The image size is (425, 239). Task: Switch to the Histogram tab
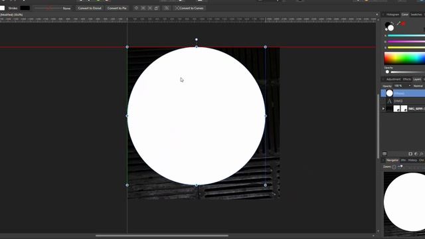(392, 15)
